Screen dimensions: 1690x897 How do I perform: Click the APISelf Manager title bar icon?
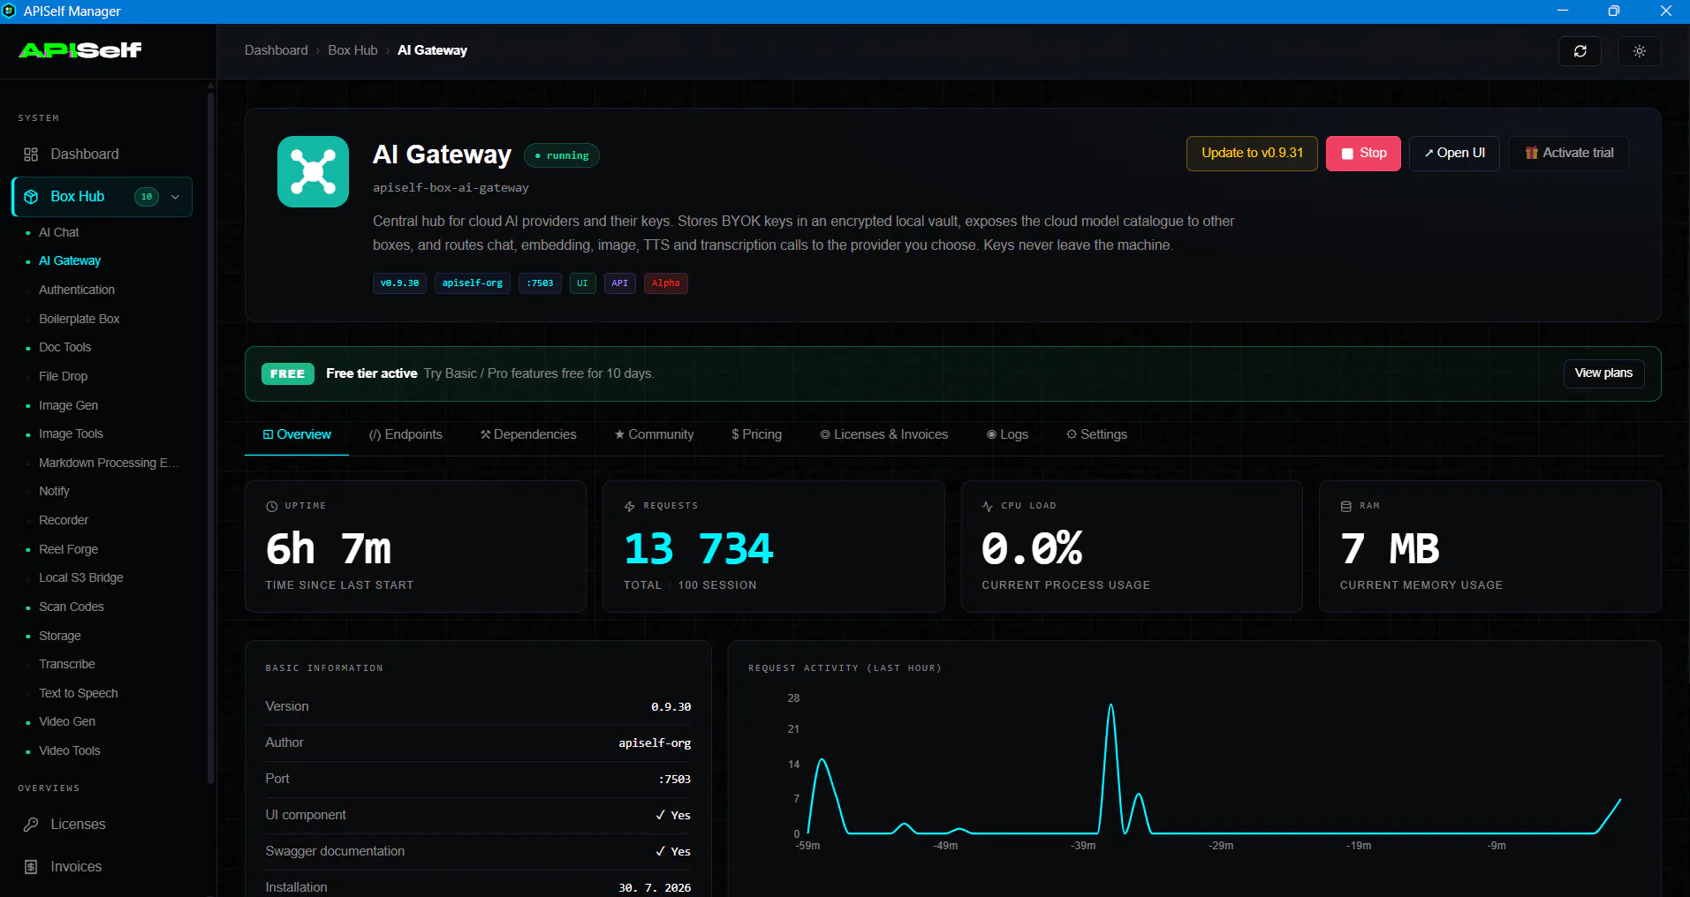[10, 11]
